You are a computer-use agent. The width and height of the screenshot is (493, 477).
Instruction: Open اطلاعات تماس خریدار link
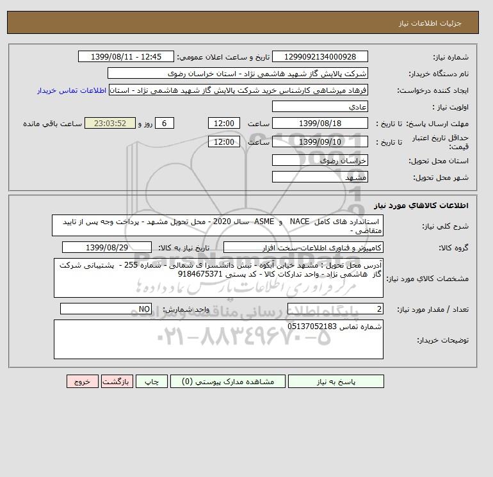72,90
